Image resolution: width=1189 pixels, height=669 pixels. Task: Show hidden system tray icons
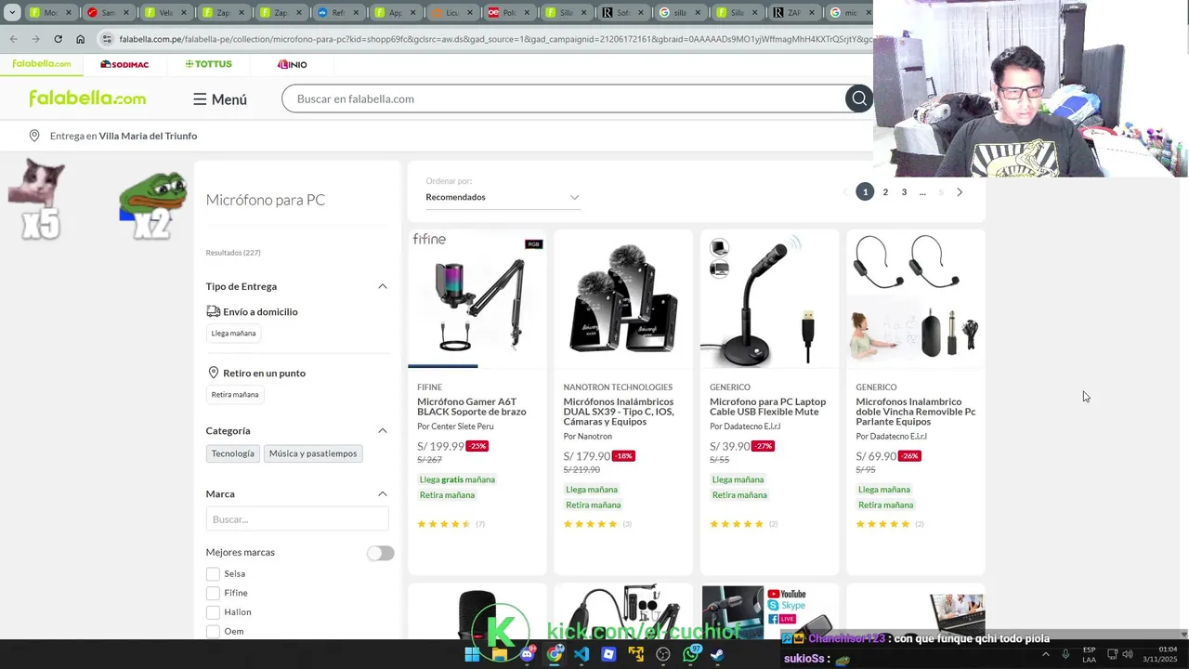coord(1045,654)
